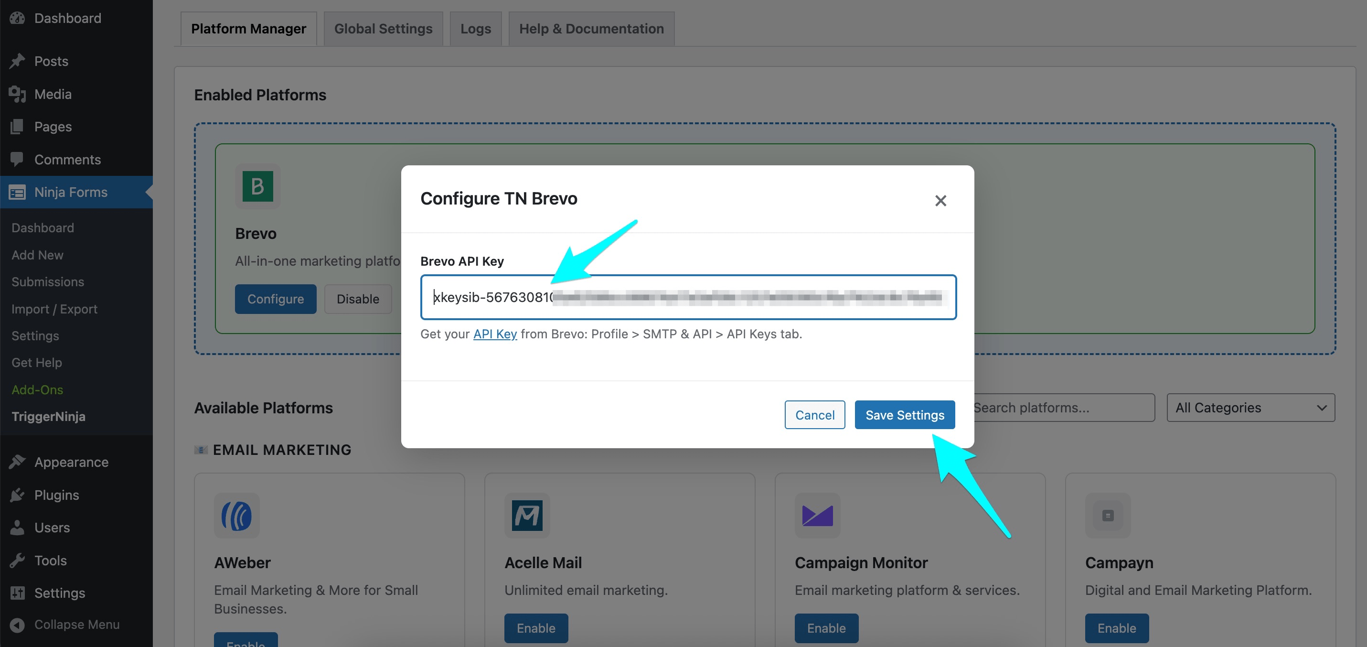Focus the Brevo API Key field
Screen dimensions: 1367x647
click(x=688, y=297)
